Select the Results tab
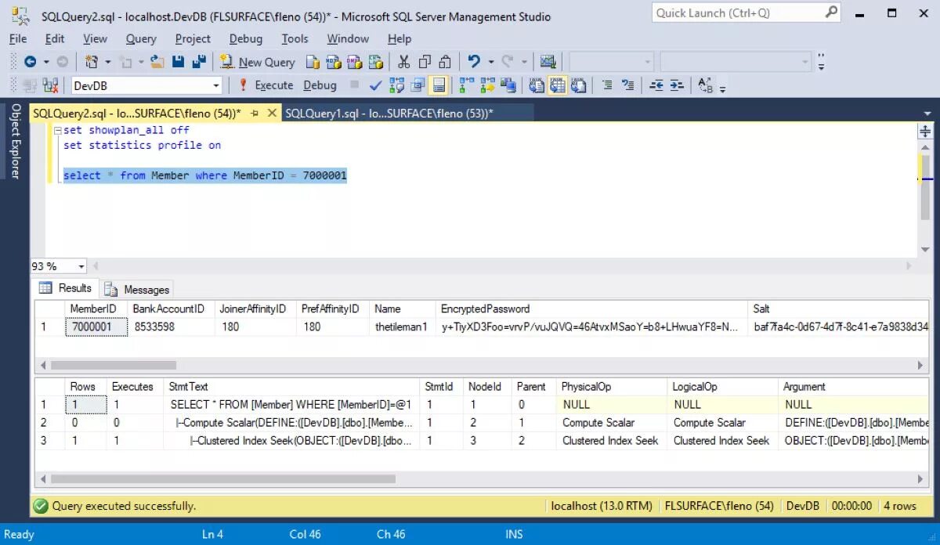 click(x=66, y=288)
